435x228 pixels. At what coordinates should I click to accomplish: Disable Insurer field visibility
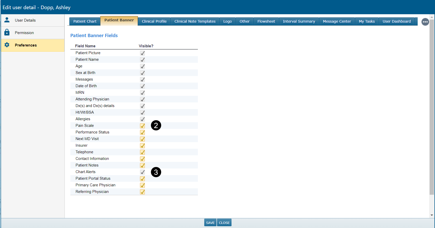[143, 146]
